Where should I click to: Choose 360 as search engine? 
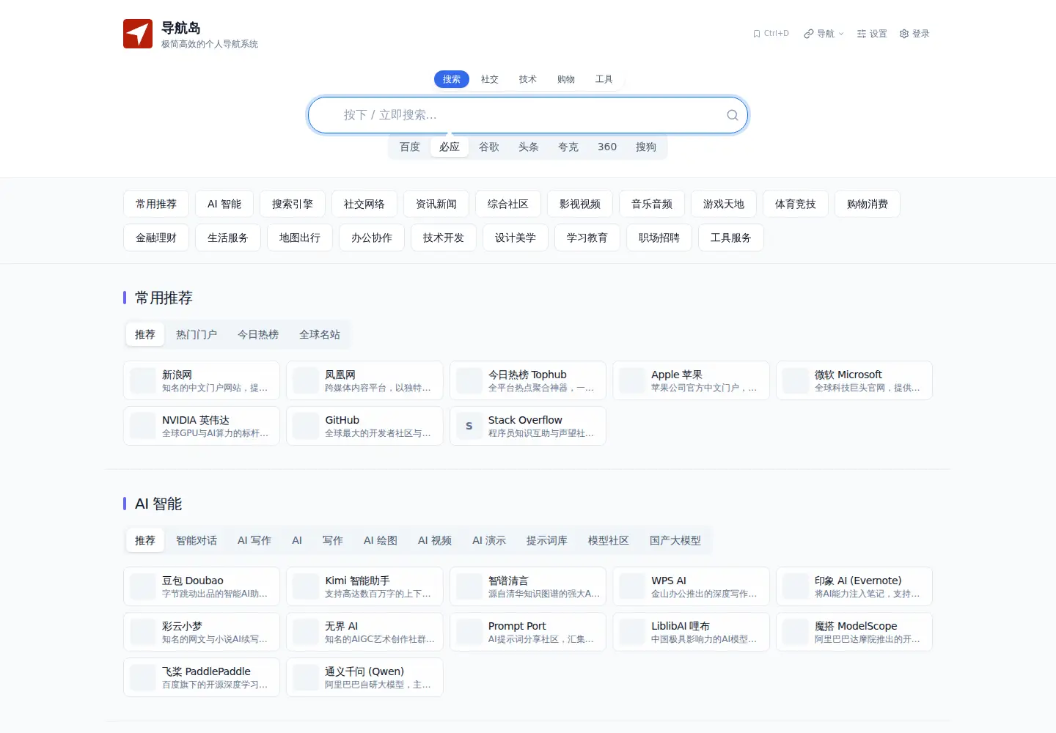(607, 147)
